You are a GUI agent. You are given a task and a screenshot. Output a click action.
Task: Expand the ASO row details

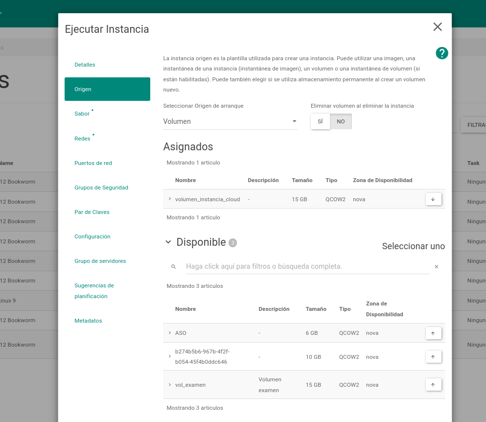point(169,333)
